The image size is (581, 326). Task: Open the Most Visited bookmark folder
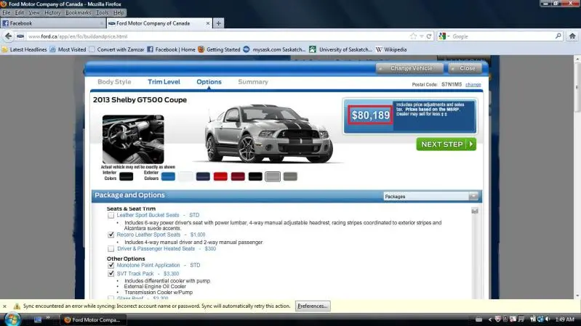68,49
